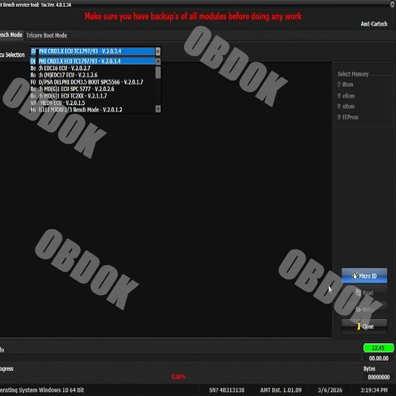Click the Read button
The image size is (396, 396).
364,293
